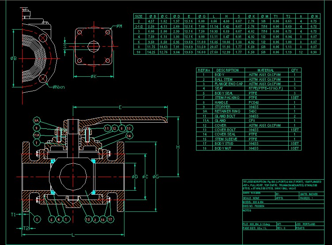
Task: Select balloon 3 below the flange
Action: coord(37,219)
